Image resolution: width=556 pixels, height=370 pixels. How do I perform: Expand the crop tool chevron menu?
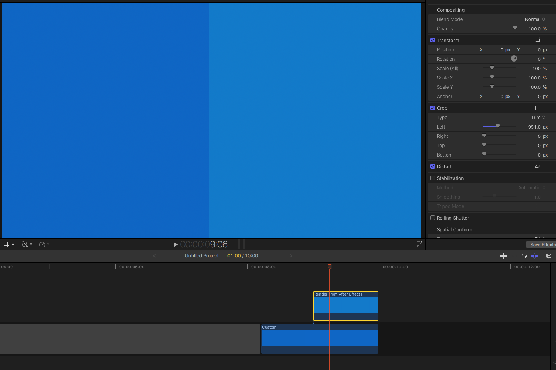(13, 244)
